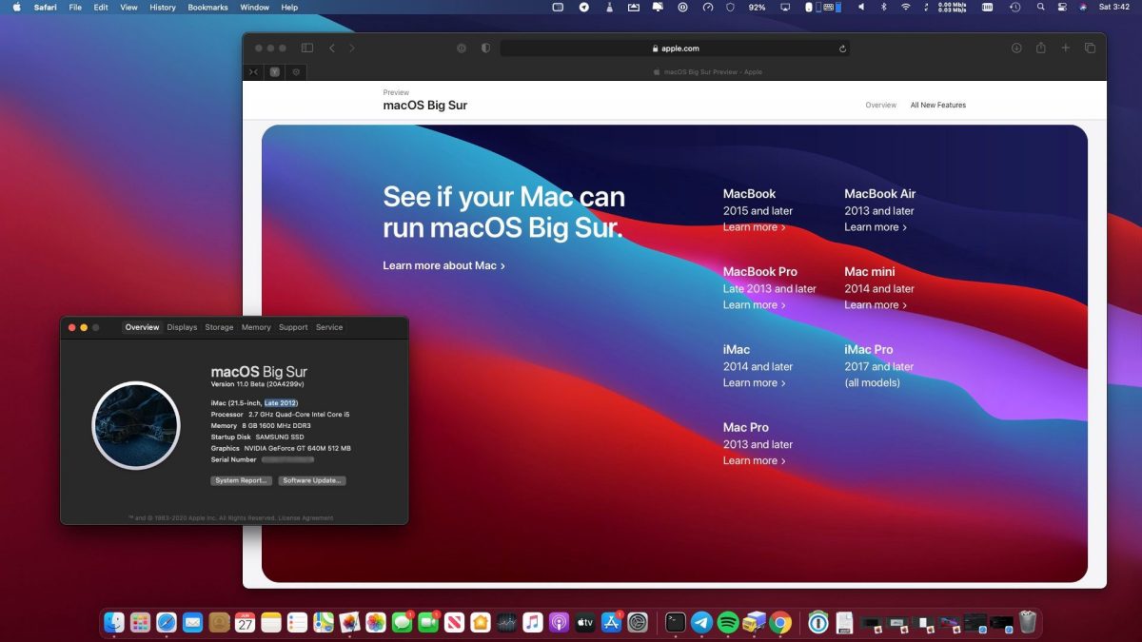1142x642 pixels.
Task: Open Launchpad in the Dock
Action: pyautogui.click(x=141, y=622)
